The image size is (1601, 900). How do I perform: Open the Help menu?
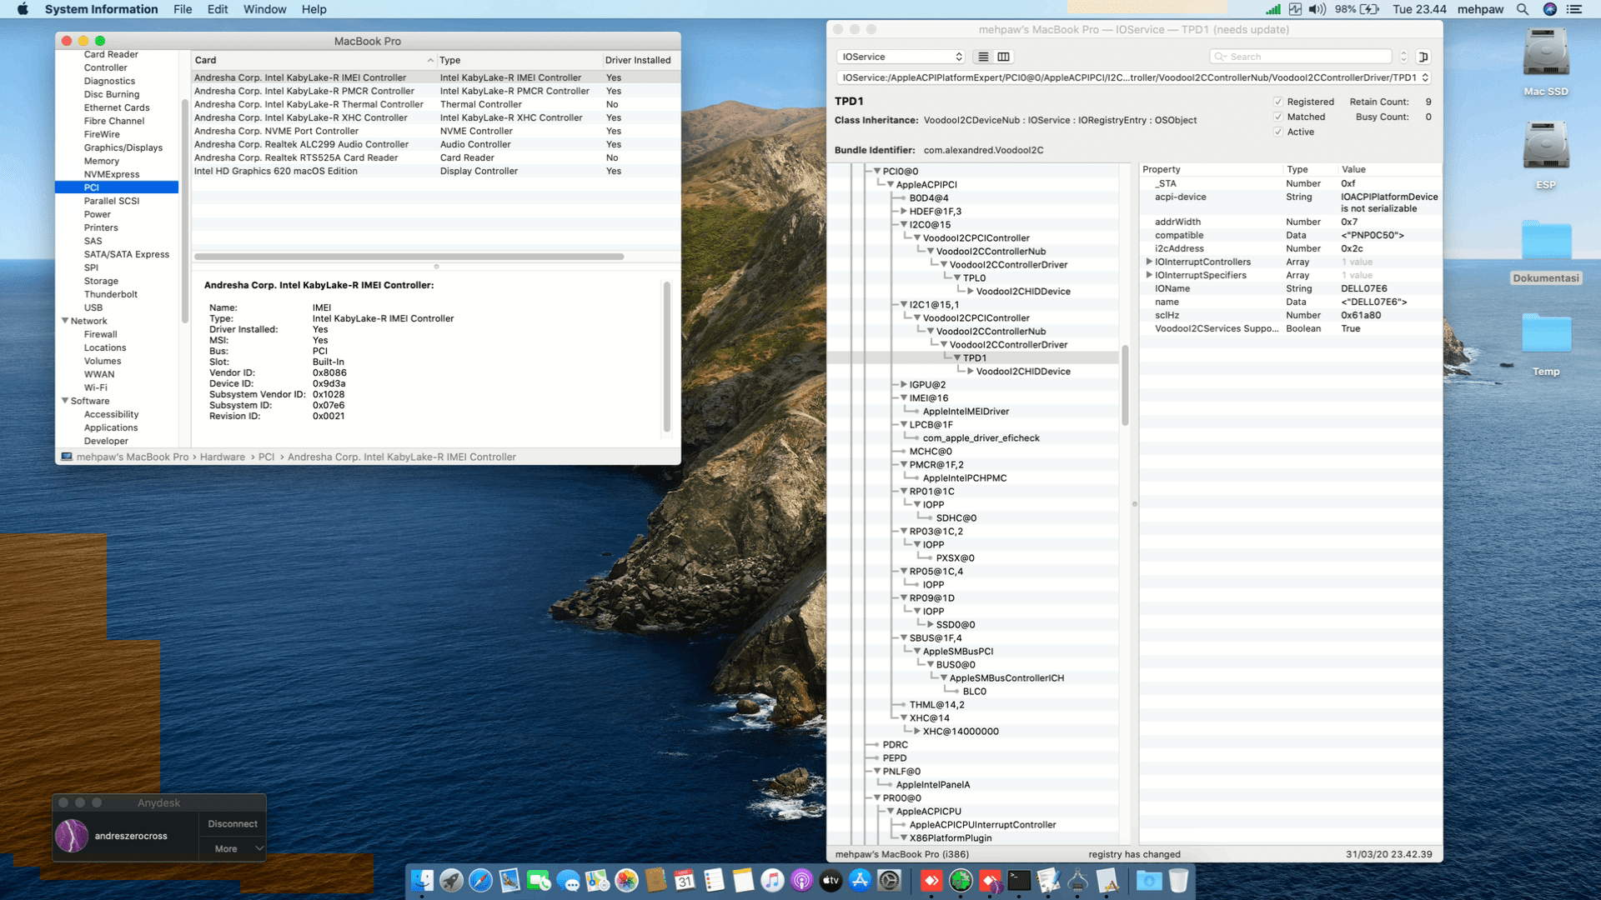click(x=314, y=9)
